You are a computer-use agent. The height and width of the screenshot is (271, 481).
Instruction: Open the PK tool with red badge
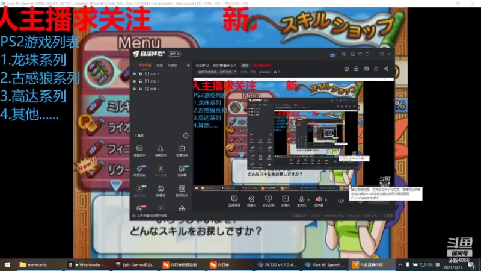140,208
